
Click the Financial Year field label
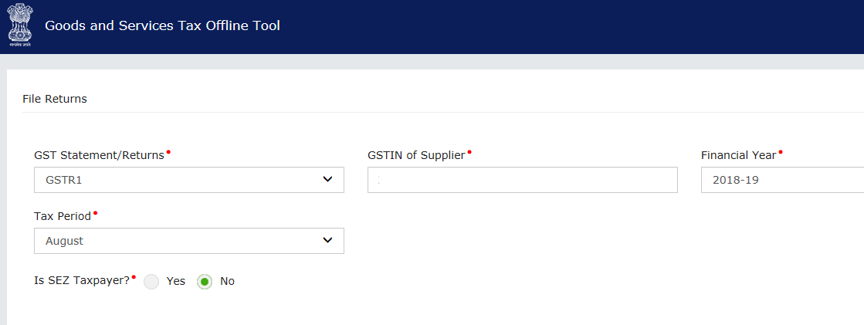click(738, 155)
